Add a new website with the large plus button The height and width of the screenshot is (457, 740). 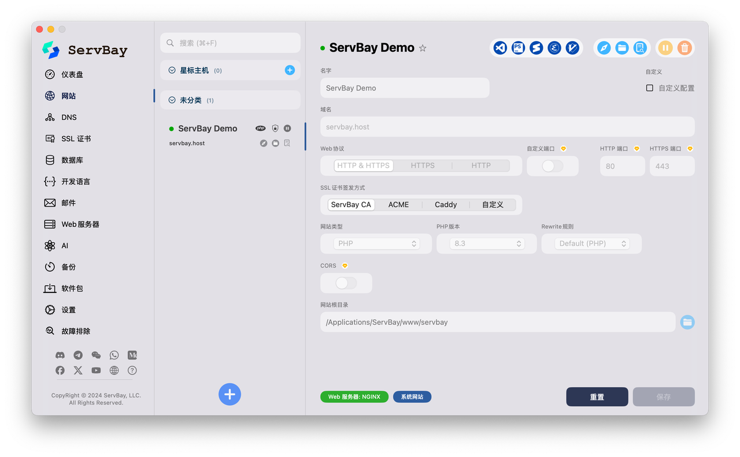[x=230, y=395]
